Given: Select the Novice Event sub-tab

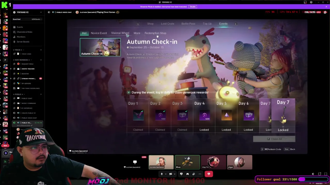Looking at the screenshot, I should (99, 33).
